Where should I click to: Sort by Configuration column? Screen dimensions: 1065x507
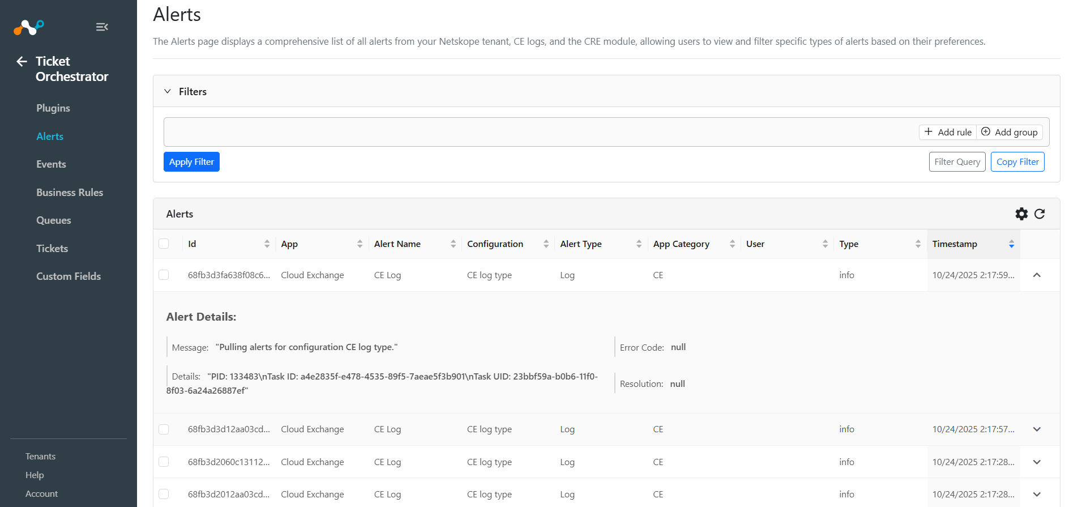click(546, 244)
